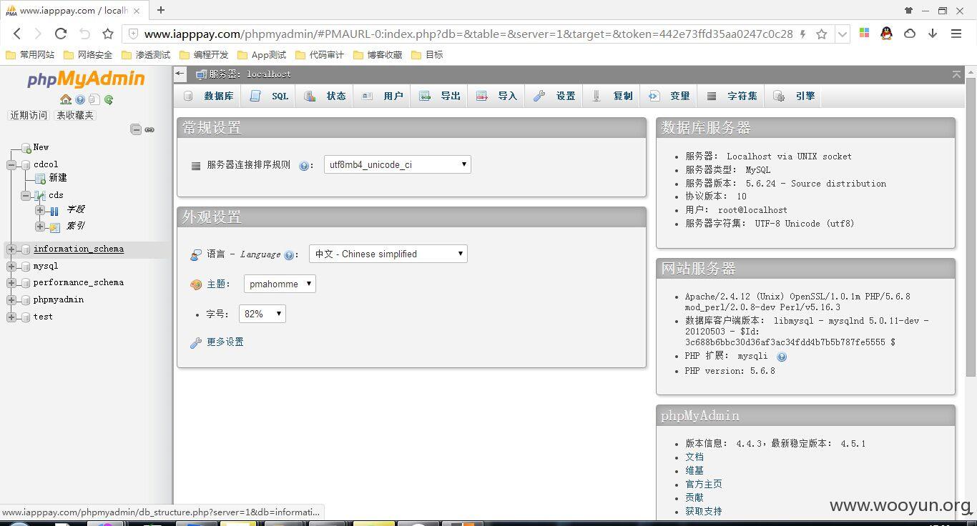Open the 用户 users tab

[383, 96]
